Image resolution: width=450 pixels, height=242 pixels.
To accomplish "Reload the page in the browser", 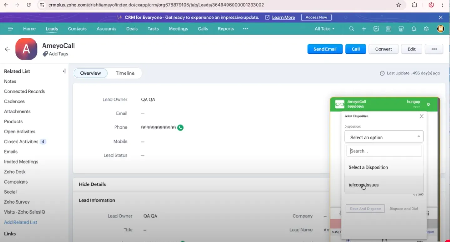I will (28, 5).
